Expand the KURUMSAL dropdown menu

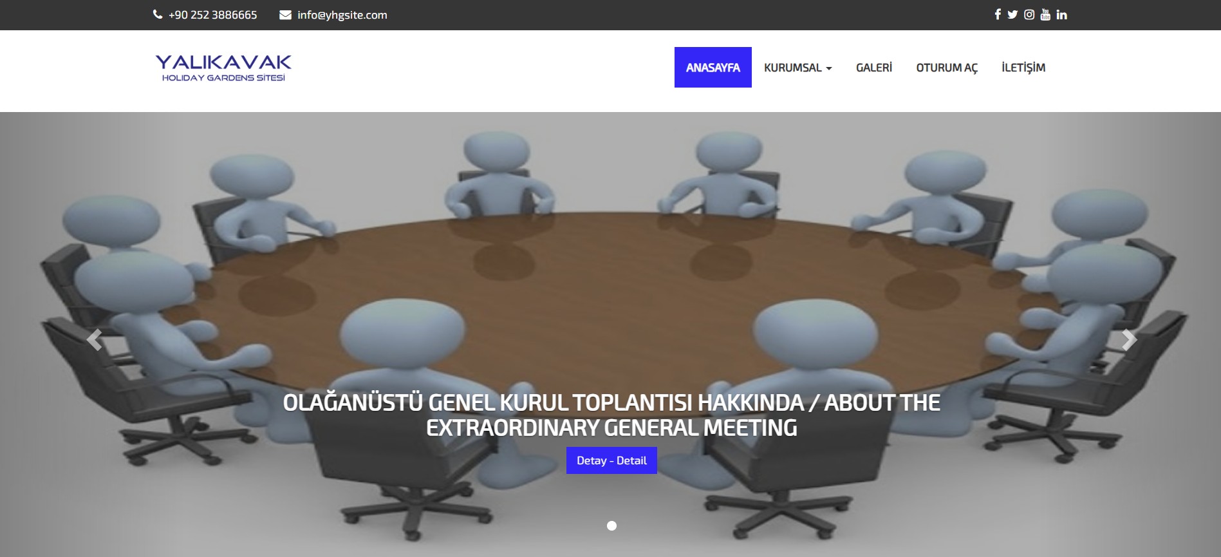(x=797, y=68)
